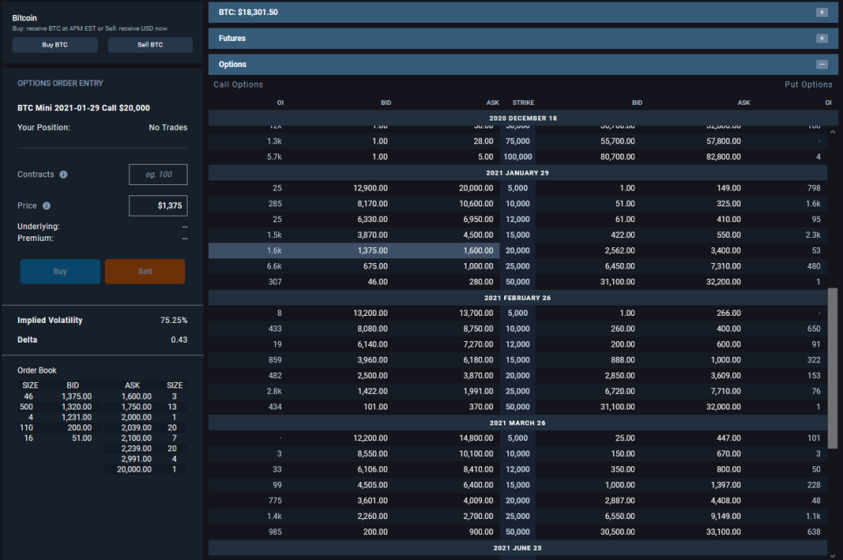
Task: Expand the BTC price section plus icon
Action: (822, 13)
